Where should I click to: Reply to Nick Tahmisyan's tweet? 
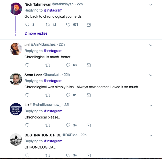click(x=28, y=25)
